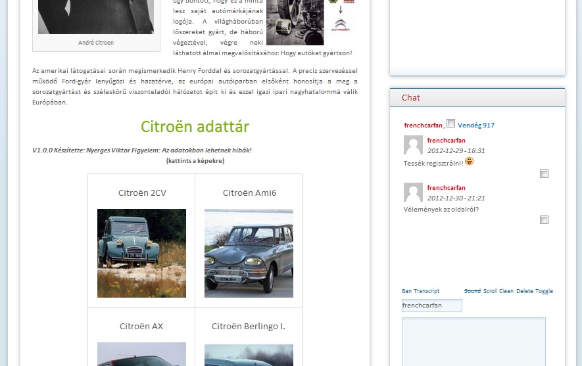Open the Citroën AX car image
The width and height of the screenshot is (582, 366).
tap(141, 354)
